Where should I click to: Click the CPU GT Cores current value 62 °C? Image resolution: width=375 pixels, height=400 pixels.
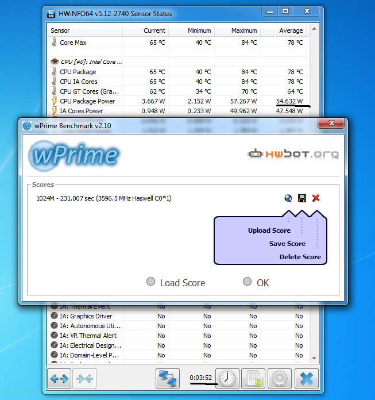click(157, 91)
